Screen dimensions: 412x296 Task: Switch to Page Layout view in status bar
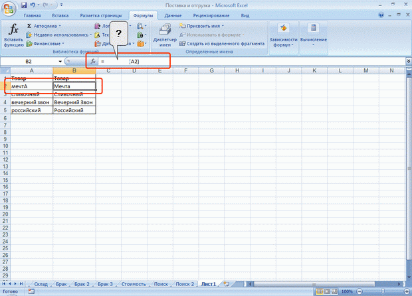point(327,291)
